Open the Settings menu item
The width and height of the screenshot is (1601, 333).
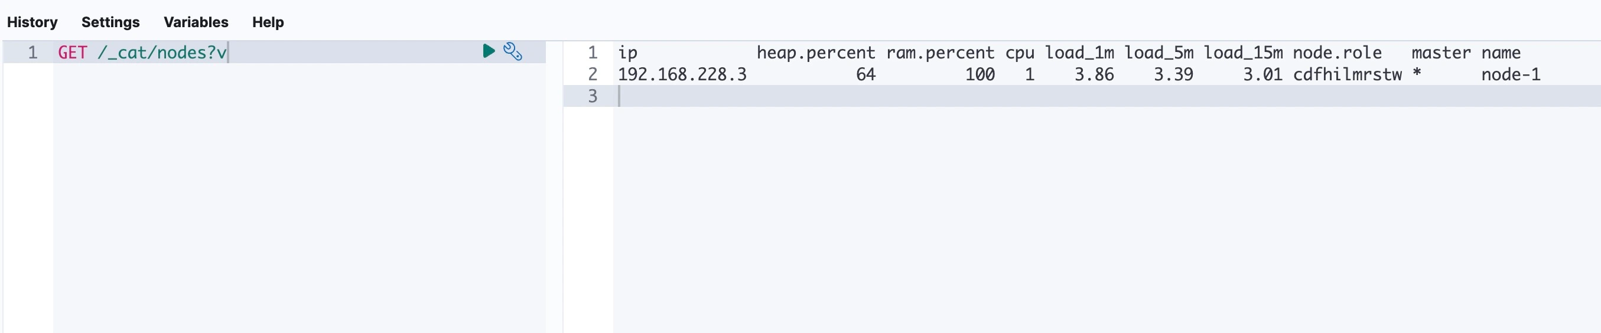tap(110, 22)
